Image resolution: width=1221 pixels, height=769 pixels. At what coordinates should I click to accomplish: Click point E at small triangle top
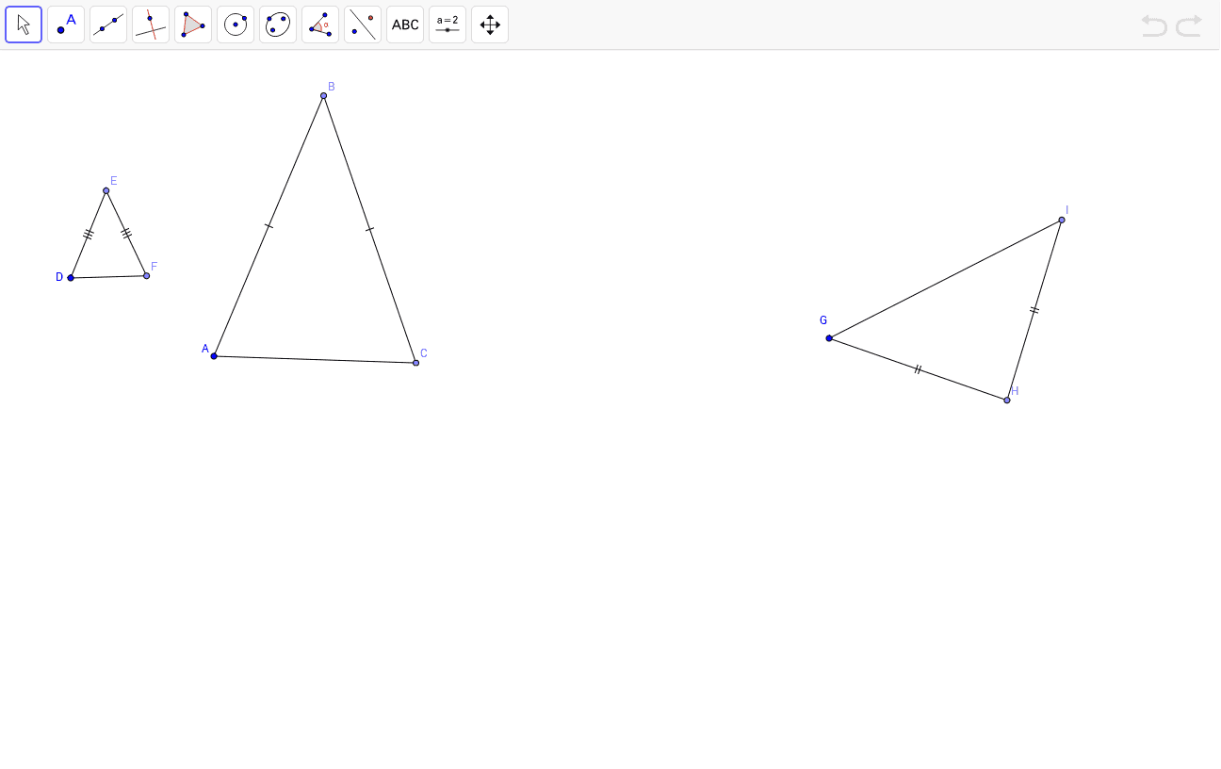click(106, 190)
